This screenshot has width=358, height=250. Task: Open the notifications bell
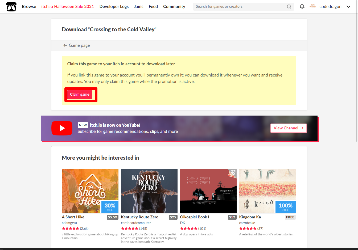302,7
